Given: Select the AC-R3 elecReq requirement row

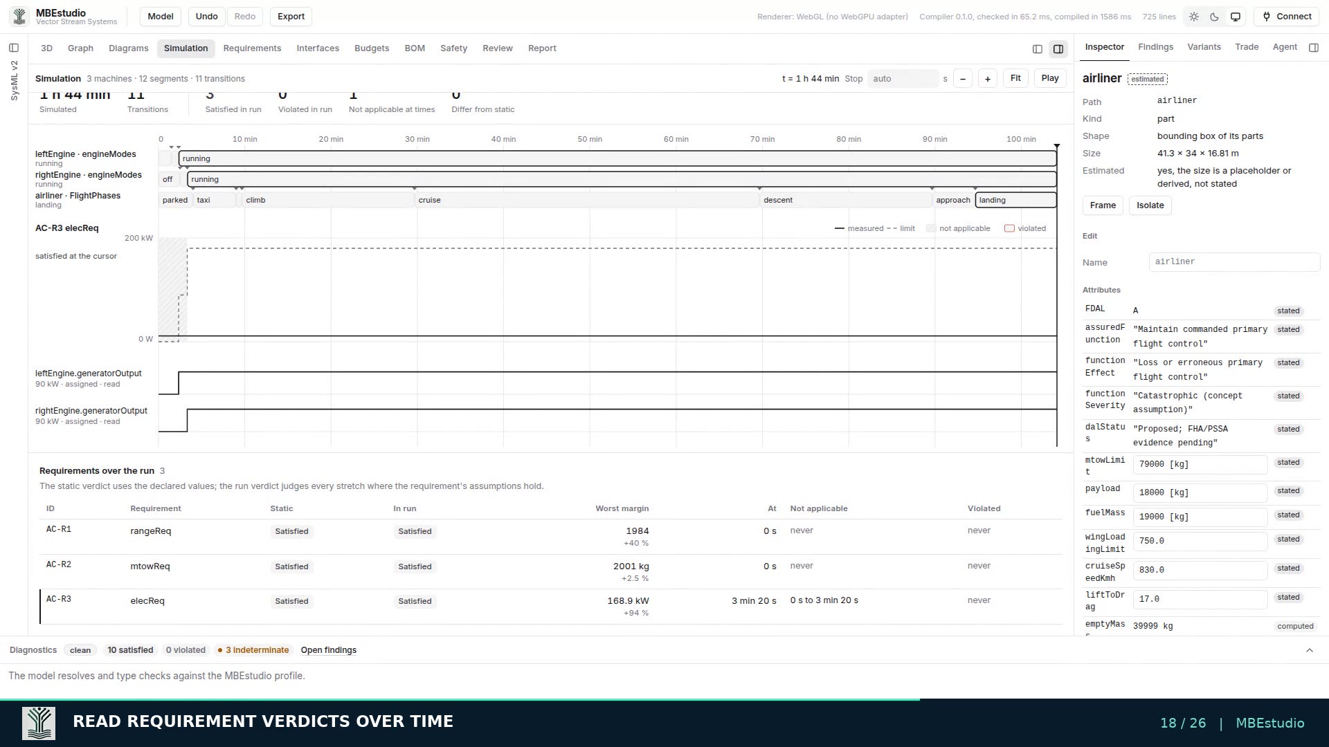Looking at the screenshot, I should pyautogui.click(x=551, y=607).
